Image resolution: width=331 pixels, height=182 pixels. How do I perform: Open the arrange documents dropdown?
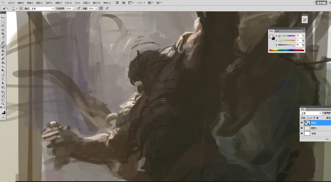tap(151, 3)
